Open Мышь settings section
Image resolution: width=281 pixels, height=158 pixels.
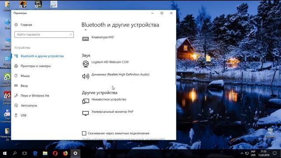click(x=25, y=76)
